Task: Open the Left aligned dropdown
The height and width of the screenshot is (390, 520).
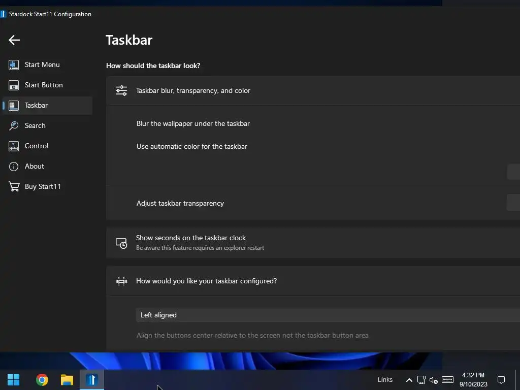Action: [328, 315]
